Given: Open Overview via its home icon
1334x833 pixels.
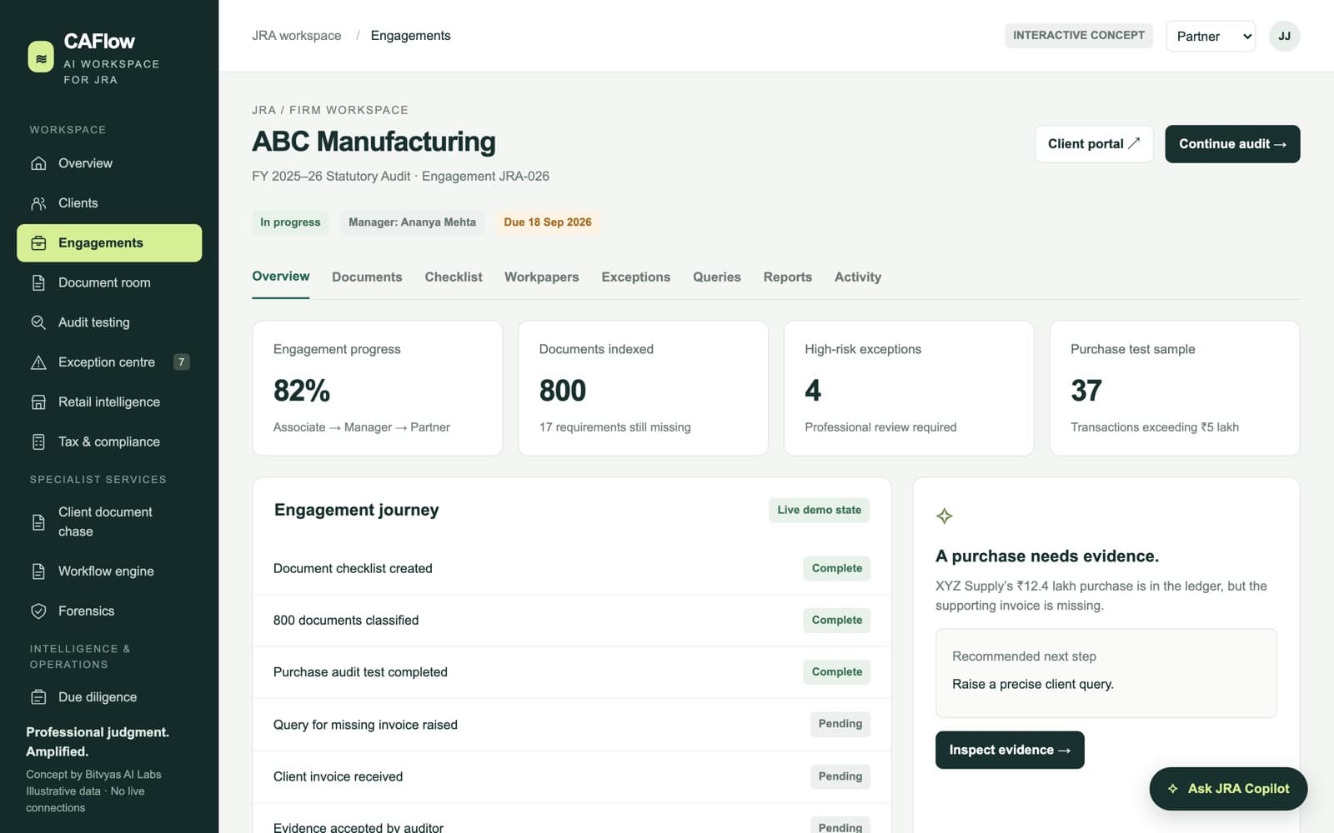Looking at the screenshot, I should (x=38, y=163).
